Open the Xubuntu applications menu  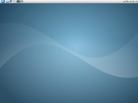(x=3, y=1)
